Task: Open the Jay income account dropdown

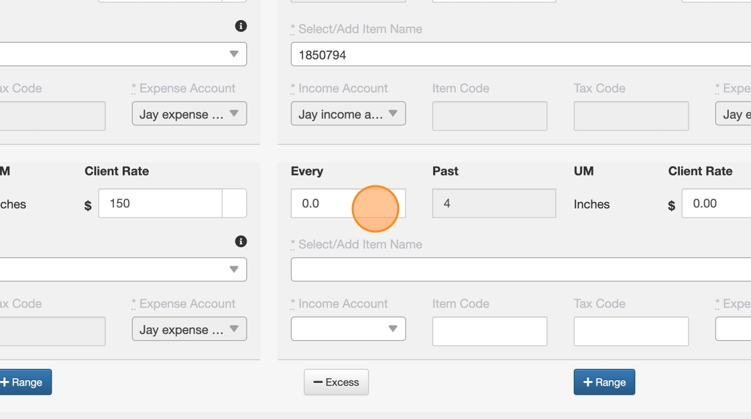Action: pyautogui.click(x=348, y=114)
